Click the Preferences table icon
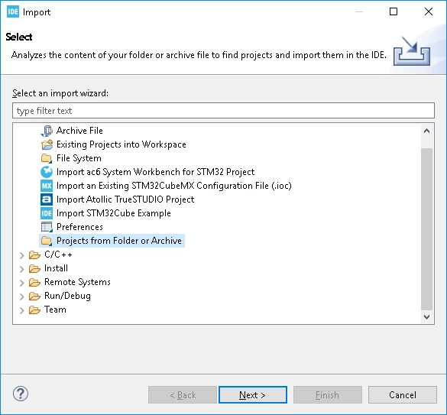This screenshot has height=415, width=447. [x=47, y=227]
